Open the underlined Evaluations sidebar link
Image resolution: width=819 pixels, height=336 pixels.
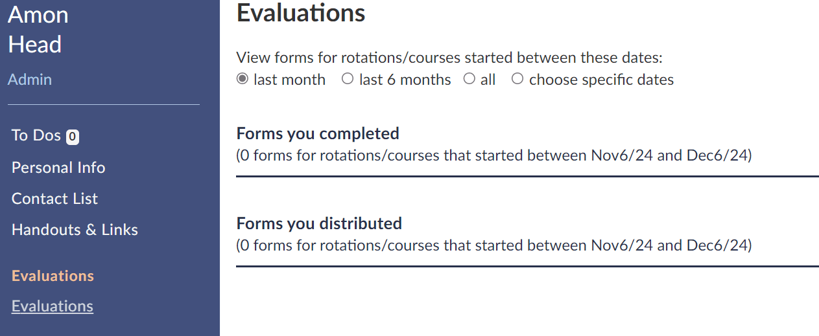pyautogui.click(x=53, y=306)
